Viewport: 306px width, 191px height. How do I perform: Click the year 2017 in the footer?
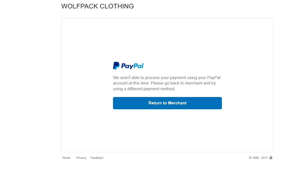pyautogui.click(x=265, y=158)
